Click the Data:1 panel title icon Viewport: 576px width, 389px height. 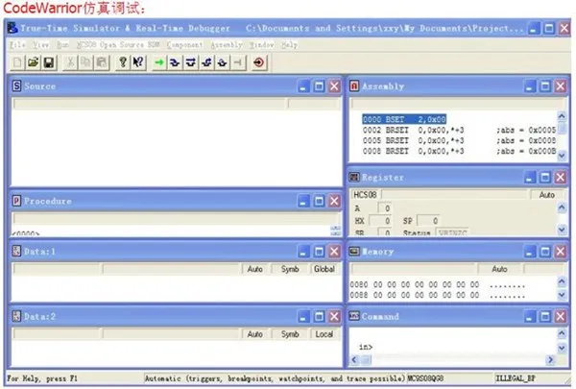point(16,251)
